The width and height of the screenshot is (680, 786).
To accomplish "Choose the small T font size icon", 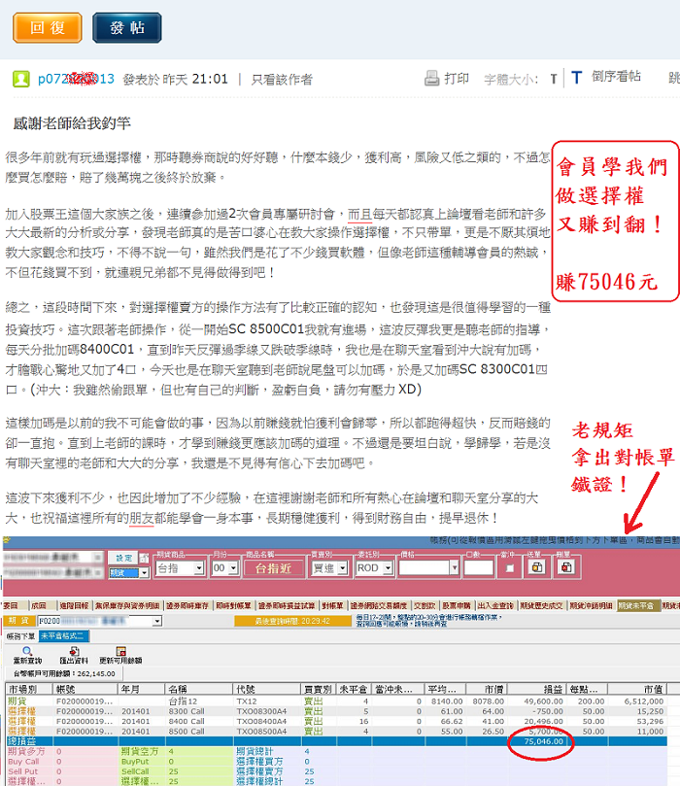I will (x=554, y=80).
